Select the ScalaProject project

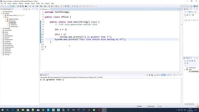coord(8,43)
